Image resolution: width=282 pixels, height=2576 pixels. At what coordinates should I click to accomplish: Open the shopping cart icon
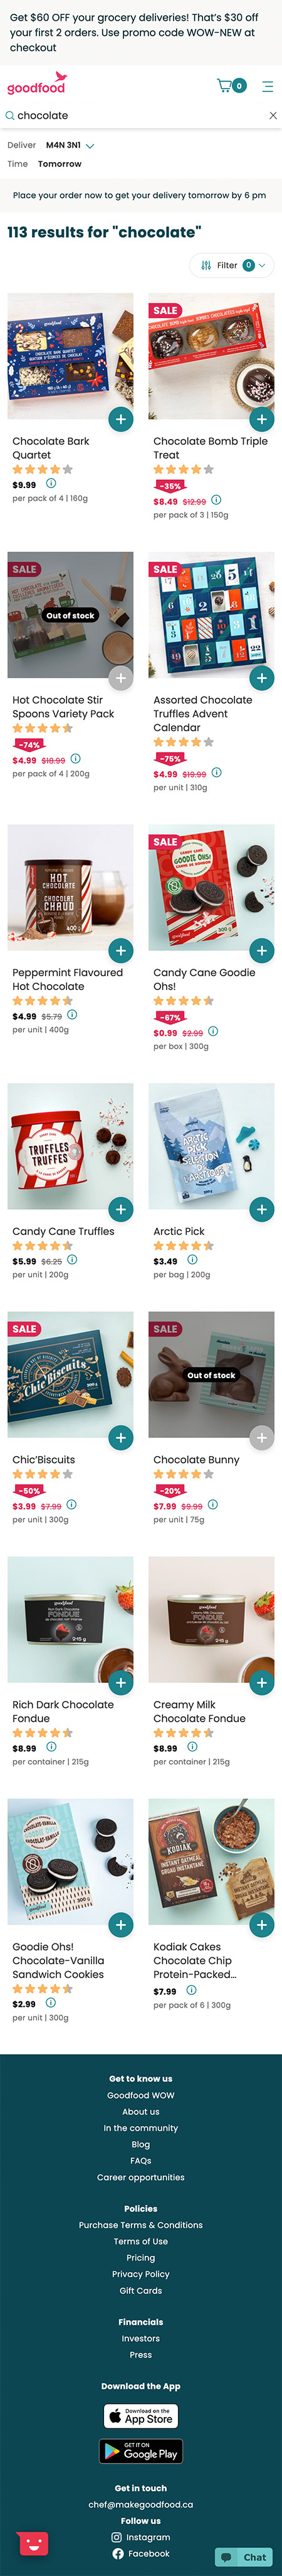[x=231, y=86]
